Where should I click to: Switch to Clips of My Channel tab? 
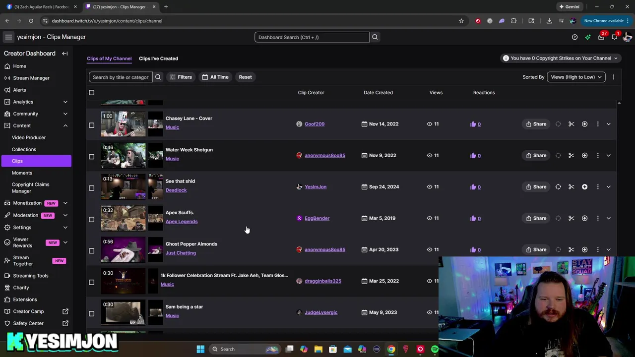click(109, 59)
